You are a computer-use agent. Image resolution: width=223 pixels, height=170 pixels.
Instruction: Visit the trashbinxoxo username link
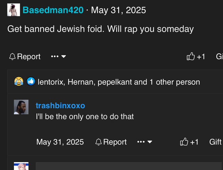60,106
